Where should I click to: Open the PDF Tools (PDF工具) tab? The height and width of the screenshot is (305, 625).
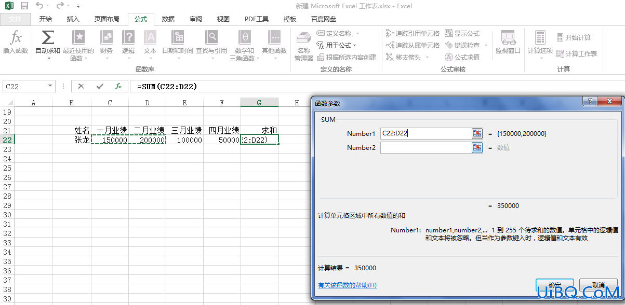click(257, 19)
